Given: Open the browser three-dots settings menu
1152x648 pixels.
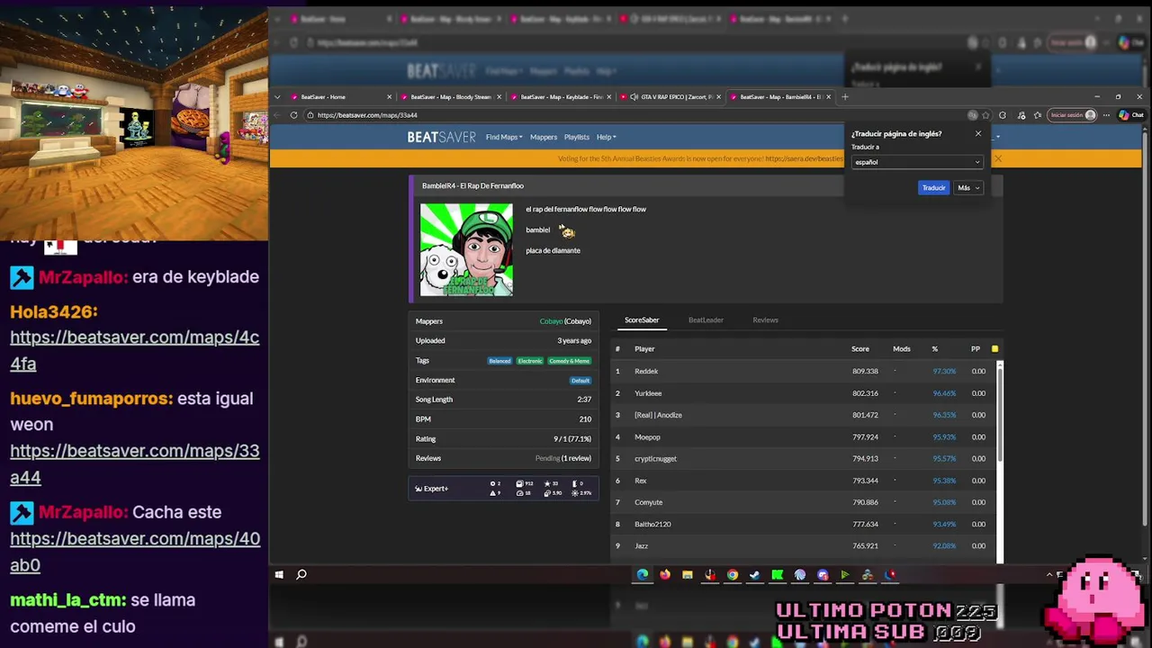Looking at the screenshot, I should (1106, 115).
